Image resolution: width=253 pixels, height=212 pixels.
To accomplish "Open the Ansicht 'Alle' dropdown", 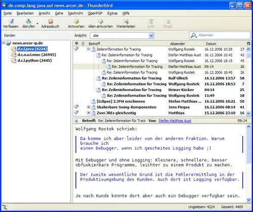I will pyautogui.click(x=151, y=35).
